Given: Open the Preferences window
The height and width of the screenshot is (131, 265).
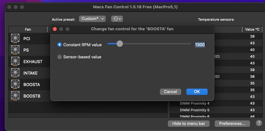Looking at the screenshot, I should 232,123.
